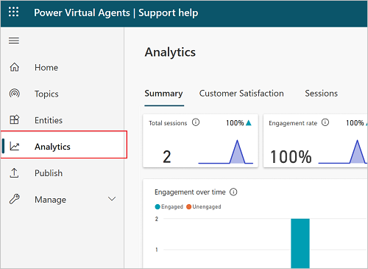The image size is (368, 269).
Task: Click the Engagement over time title
Action: (190, 192)
